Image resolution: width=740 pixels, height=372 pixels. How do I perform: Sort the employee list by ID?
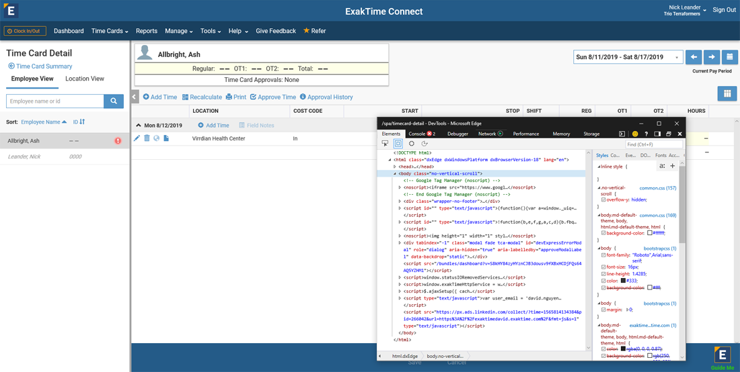(x=78, y=122)
